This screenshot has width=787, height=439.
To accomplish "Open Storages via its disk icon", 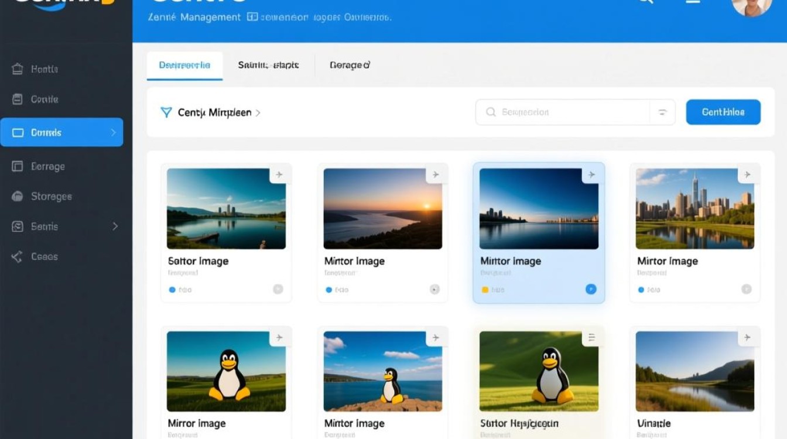I will pos(18,197).
